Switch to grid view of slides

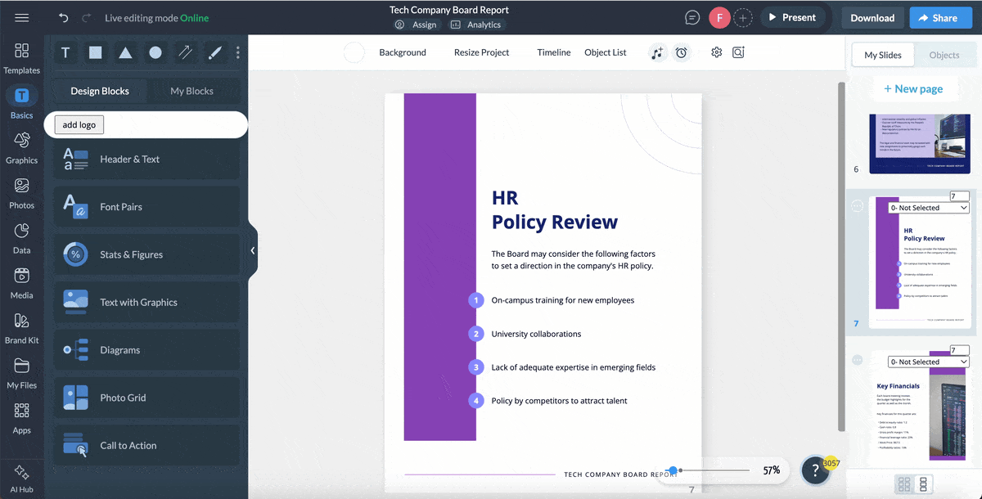click(904, 483)
